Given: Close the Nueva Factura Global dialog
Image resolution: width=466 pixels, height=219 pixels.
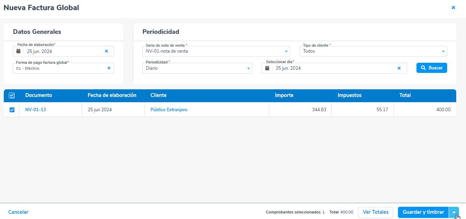Looking at the screenshot, I should click(453, 8).
